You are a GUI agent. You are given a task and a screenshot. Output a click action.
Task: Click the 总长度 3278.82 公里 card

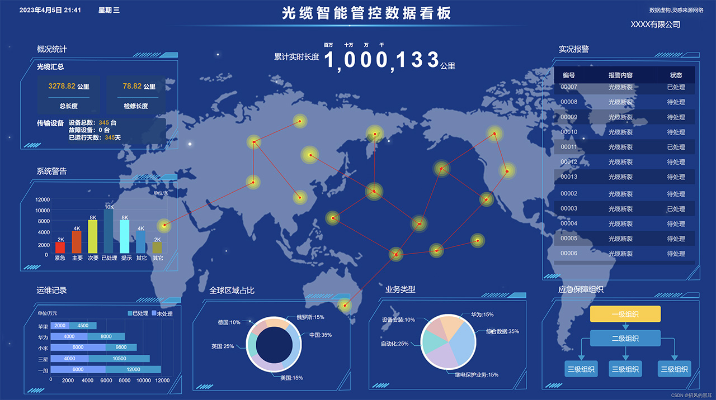(x=68, y=94)
